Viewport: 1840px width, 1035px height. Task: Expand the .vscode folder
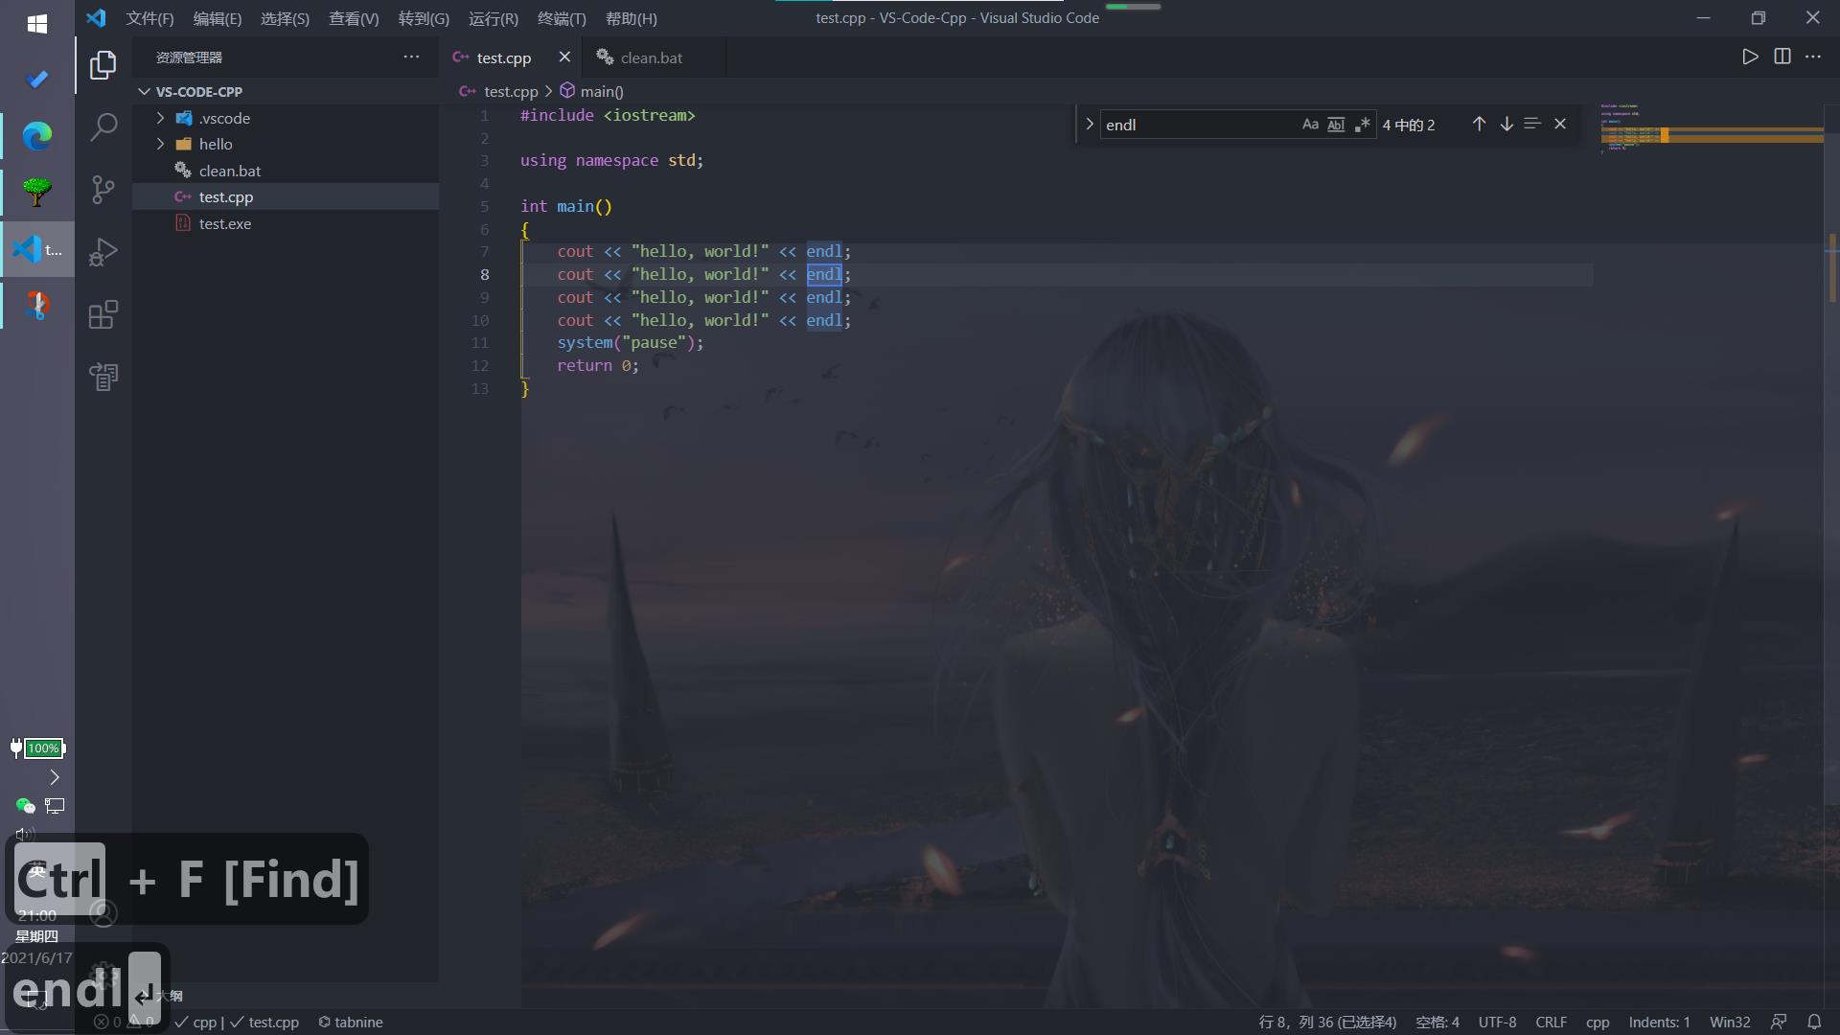[160, 118]
